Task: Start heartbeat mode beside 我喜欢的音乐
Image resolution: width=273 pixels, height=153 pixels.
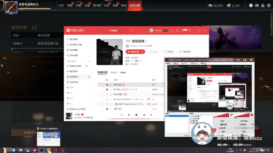Action: click(x=87, y=66)
